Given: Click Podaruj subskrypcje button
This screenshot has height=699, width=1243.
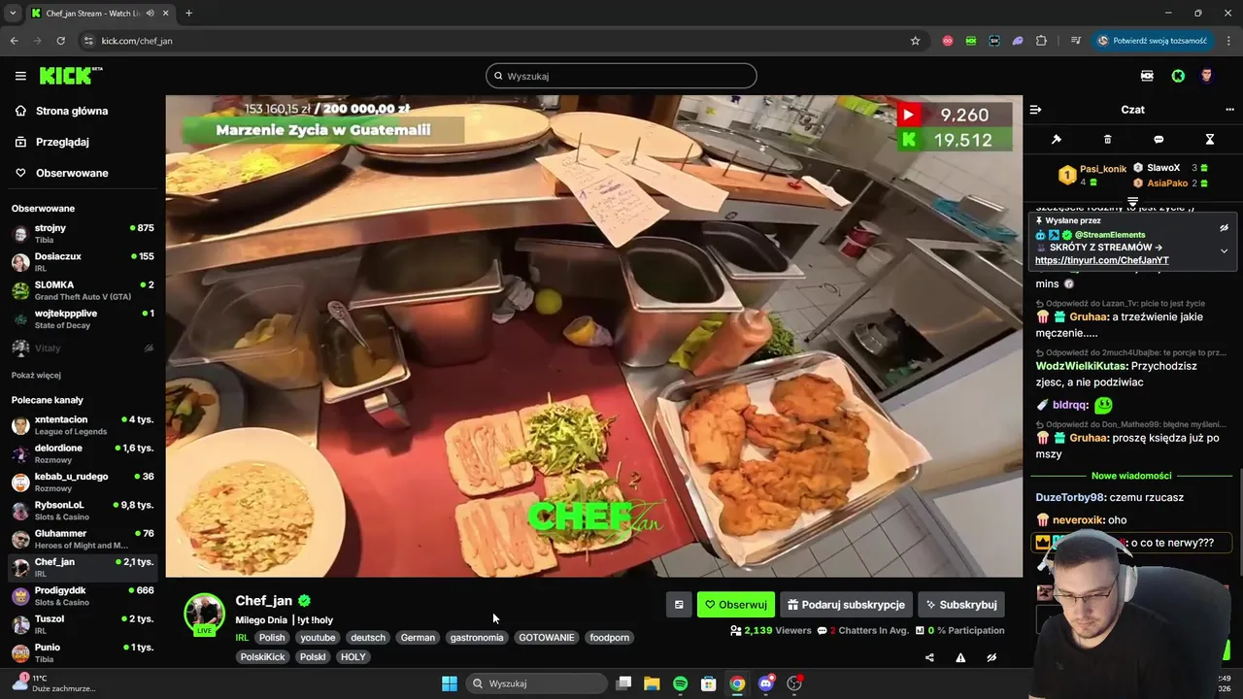Looking at the screenshot, I should click(x=846, y=605).
